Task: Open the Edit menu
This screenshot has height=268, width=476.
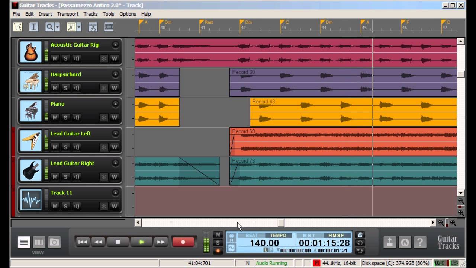Action: click(x=29, y=14)
